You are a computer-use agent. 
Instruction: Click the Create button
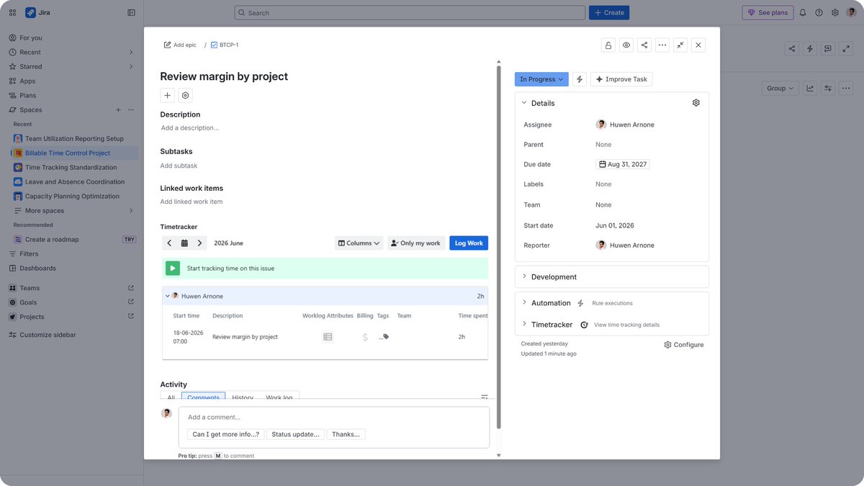[x=609, y=12]
